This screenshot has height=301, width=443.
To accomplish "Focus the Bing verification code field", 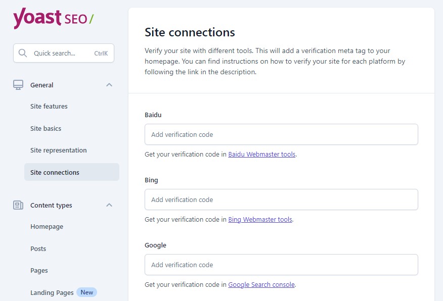I will point(281,199).
